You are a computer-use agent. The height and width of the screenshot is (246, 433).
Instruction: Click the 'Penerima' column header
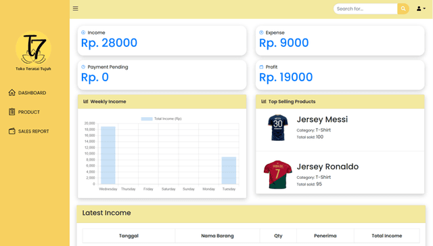(x=325, y=236)
